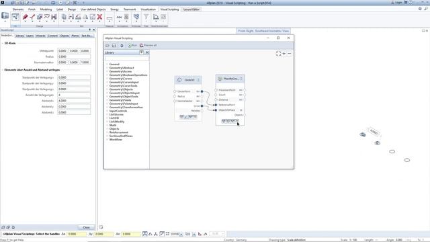Click the Anzahl der Verlegungen input field
Screen dimensions: 430x242
point(74,95)
